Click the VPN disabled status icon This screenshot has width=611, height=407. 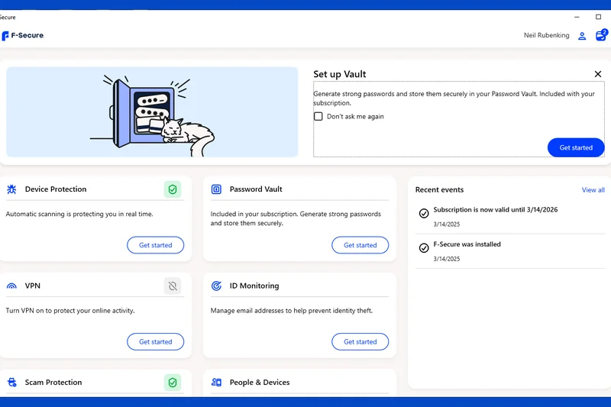coord(173,286)
